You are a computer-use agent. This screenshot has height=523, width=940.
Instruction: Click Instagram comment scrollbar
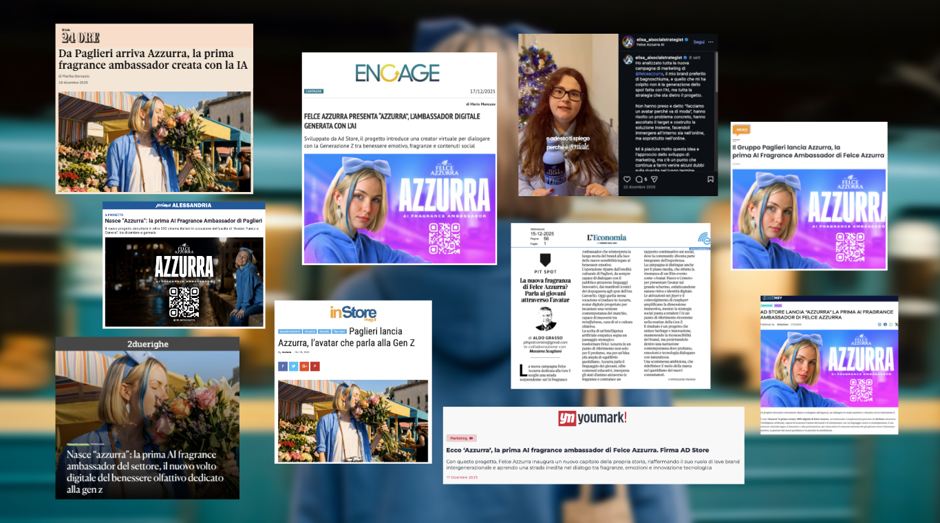tap(716, 72)
